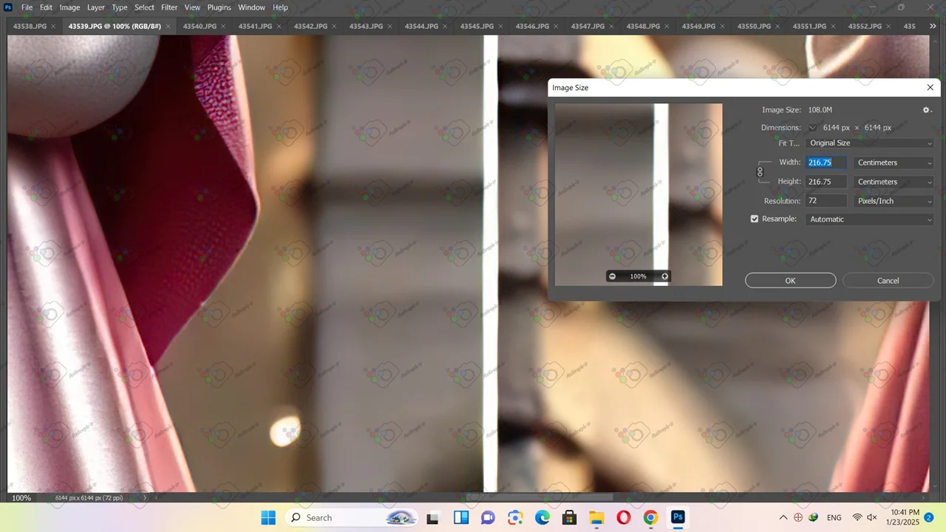Zoom in the preview with plus button
Viewport: 946px width, 532px height.
point(664,276)
